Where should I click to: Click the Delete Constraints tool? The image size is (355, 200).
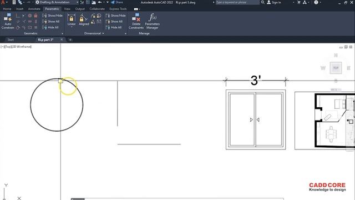point(136,21)
